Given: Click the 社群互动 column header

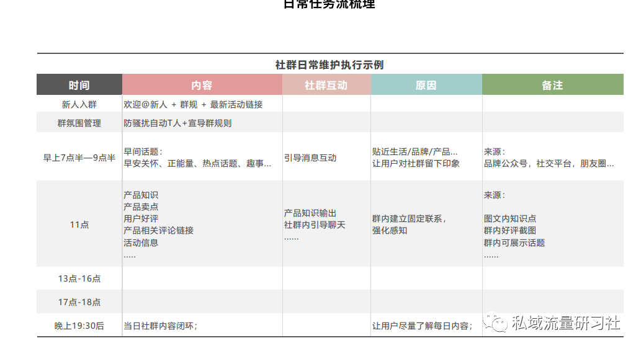Looking at the screenshot, I should click(x=326, y=84).
